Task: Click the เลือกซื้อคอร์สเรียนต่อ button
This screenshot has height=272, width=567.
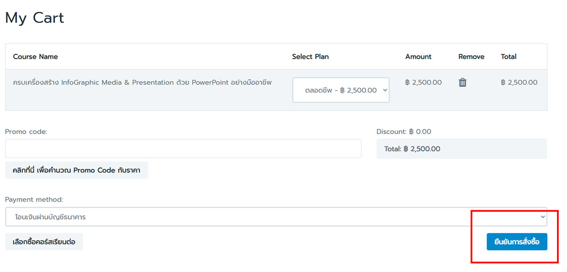Action: [x=44, y=242]
